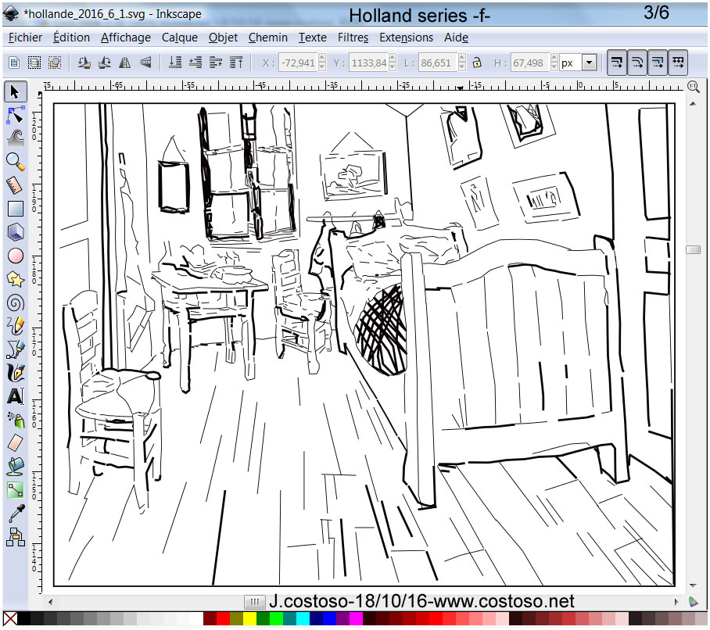Increase the X position stepper value
Image resolution: width=710 pixels, height=630 pixels.
323,59
